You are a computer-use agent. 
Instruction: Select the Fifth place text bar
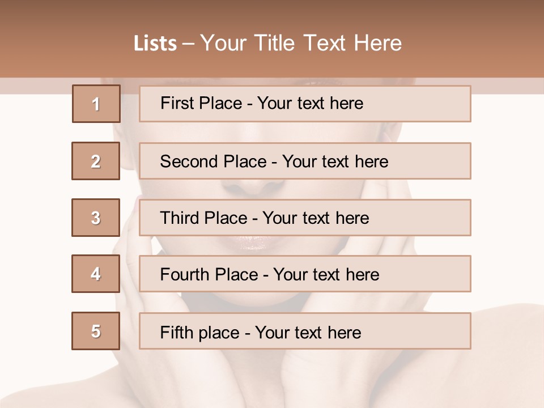(x=305, y=331)
